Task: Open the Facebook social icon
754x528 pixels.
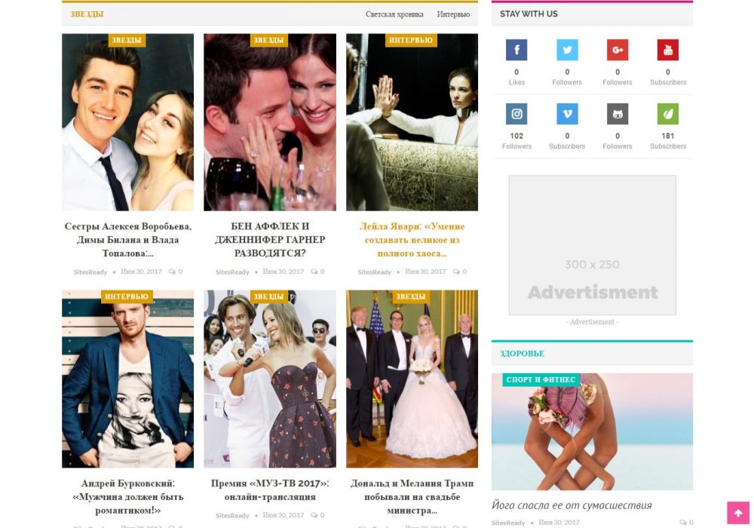Action: [516, 50]
